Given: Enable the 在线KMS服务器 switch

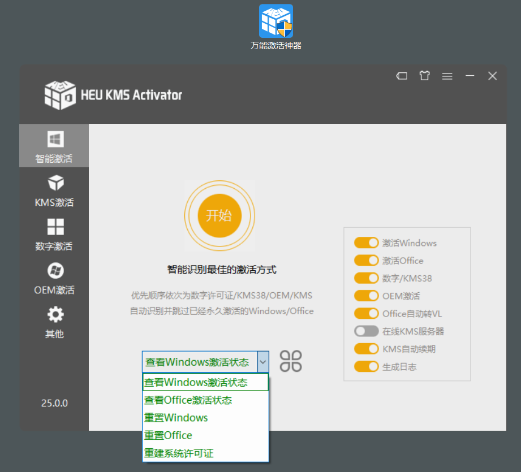Looking at the screenshot, I should pyautogui.click(x=366, y=331).
